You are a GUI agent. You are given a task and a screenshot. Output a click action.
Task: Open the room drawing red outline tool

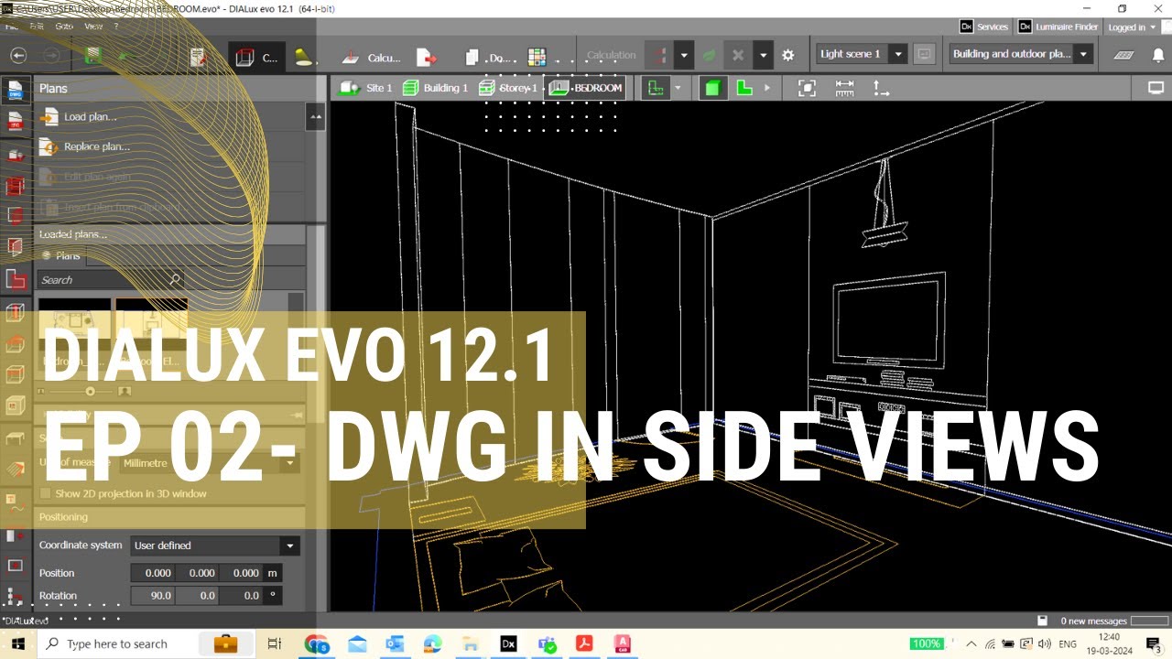15,279
